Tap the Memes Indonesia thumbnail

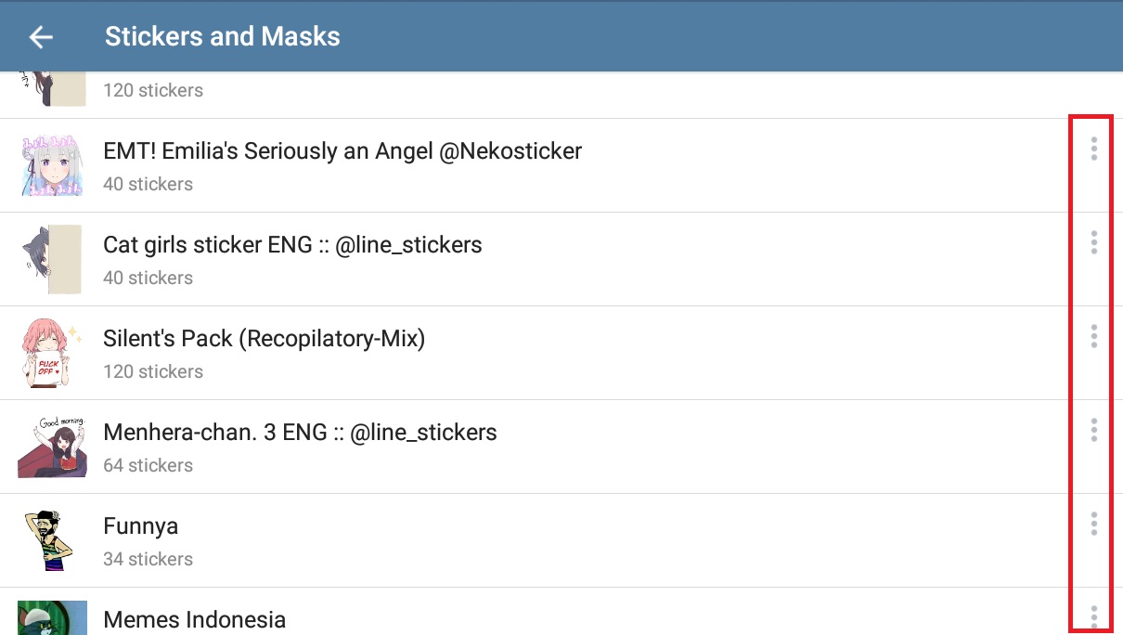click(52, 618)
